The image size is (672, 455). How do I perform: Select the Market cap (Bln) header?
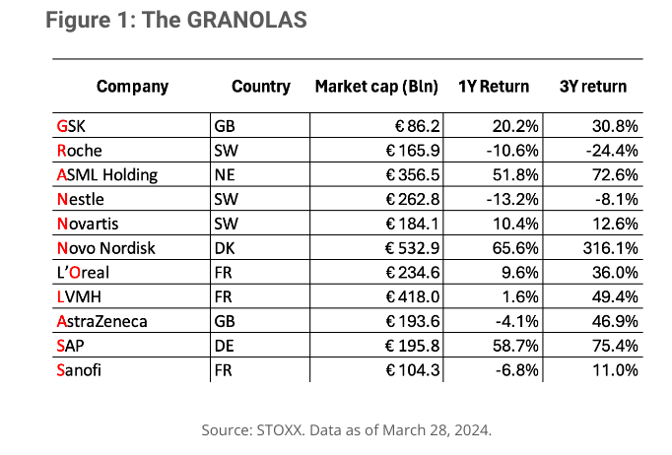pos(376,87)
